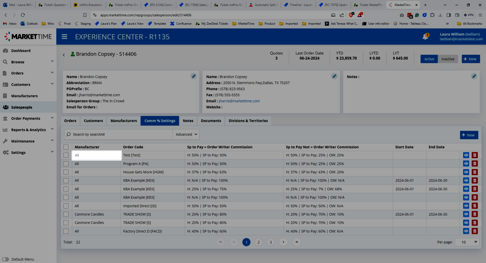This screenshot has height=263, width=486.
Task: Tick the select-all checkbox in table header
Action: click(66, 147)
